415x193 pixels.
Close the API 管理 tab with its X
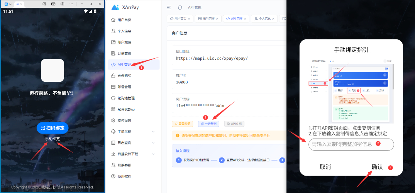pos(245,19)
